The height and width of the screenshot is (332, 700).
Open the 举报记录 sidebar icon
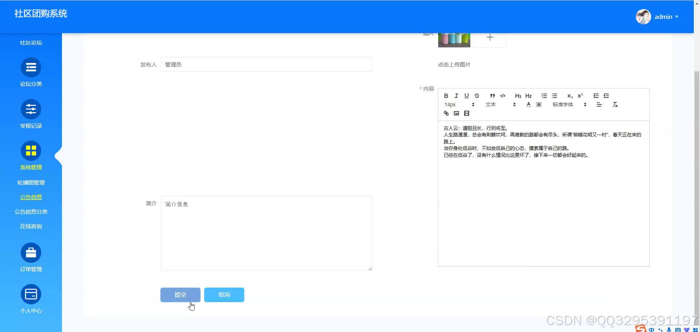click(x=31, y=109)
